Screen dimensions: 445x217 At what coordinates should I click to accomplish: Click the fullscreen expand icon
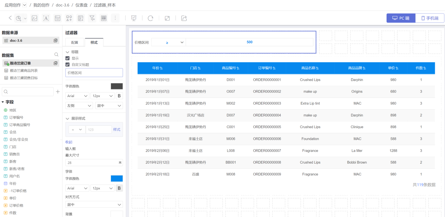(167, 18)
